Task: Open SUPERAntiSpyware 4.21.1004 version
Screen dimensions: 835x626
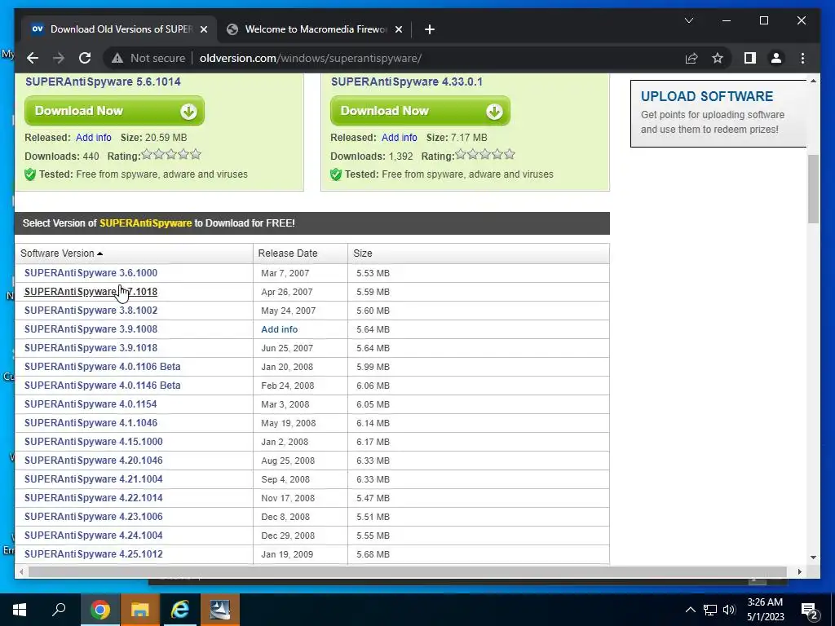Action: point(93,479)
